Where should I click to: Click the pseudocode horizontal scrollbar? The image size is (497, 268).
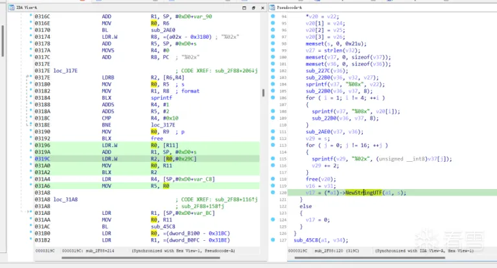click(369, 258)
